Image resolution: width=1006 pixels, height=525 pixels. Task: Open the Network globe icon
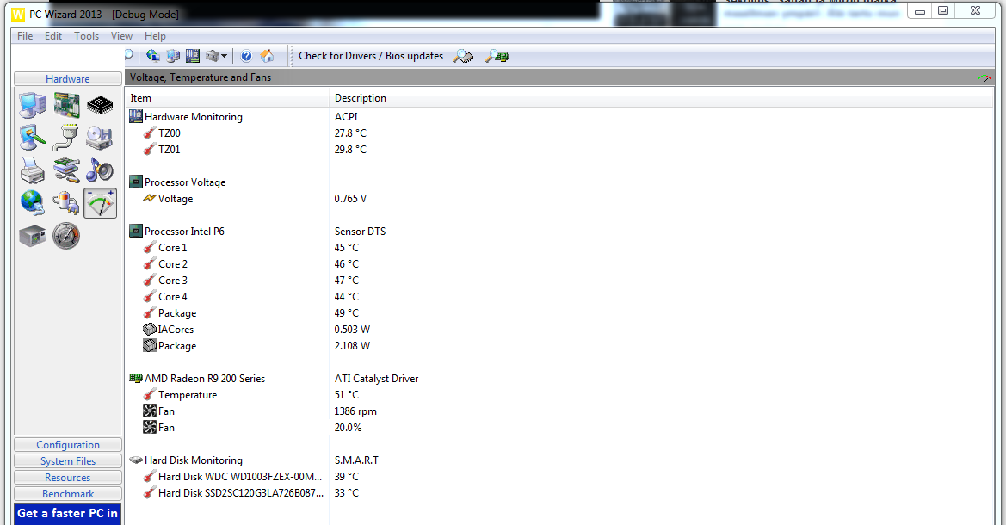coord(33,203)
